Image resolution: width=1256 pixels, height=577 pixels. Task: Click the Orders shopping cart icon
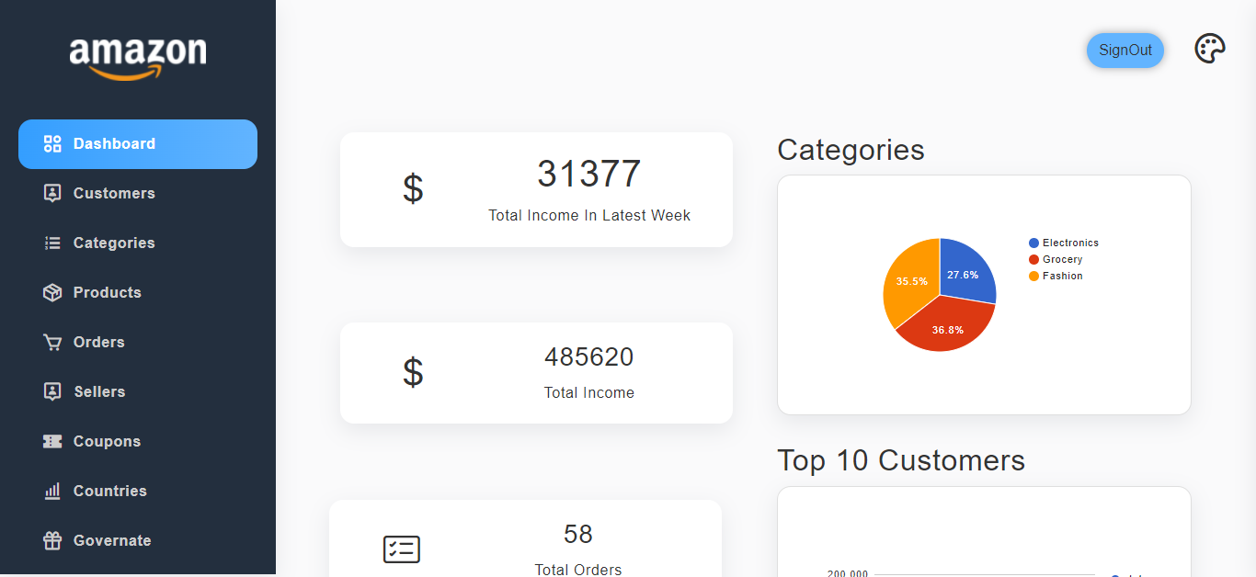point(52,343)
